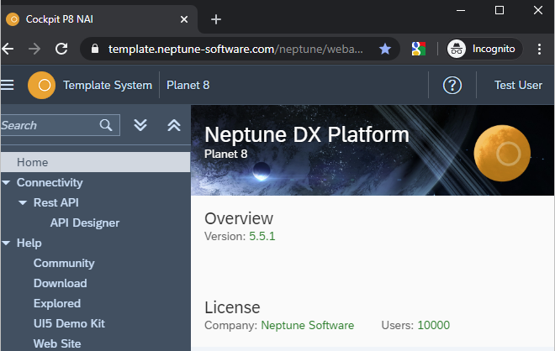The height and width of the screenshot is (351, 555).
Task: Open the help question mark icon
Action: click(x=452, y=85)
